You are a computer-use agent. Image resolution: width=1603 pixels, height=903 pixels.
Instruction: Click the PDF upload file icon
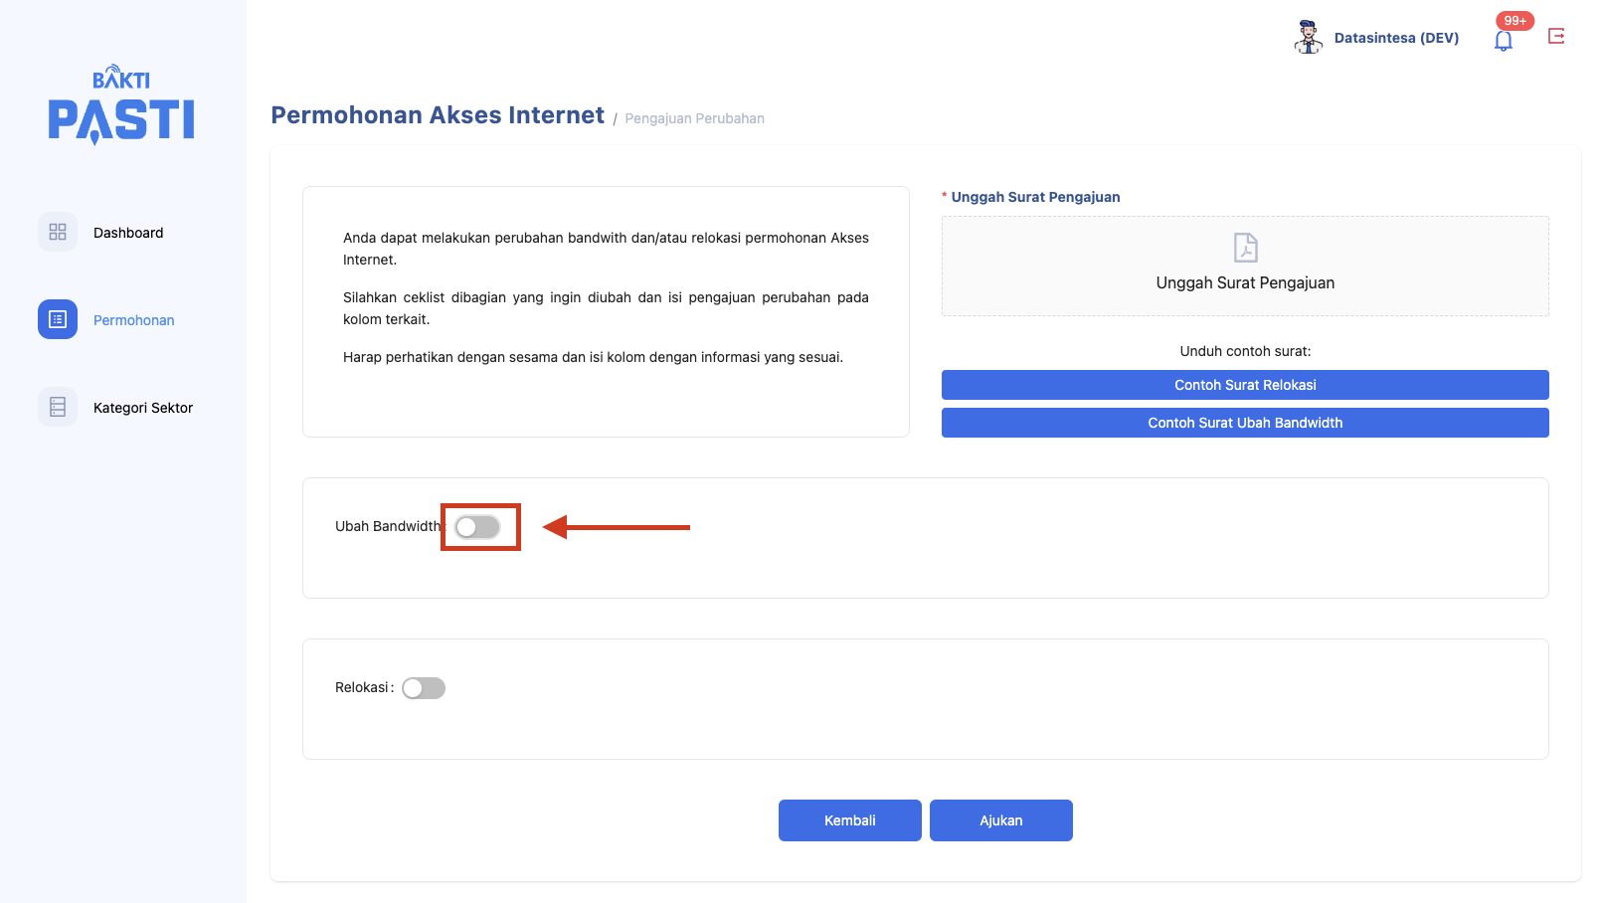(1245, 247)
